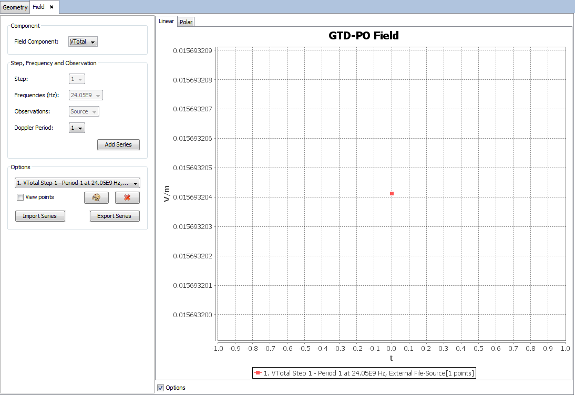Click the Add Series button
The height and width of the screenshot is (396, 575).
(x=118, y=144)
